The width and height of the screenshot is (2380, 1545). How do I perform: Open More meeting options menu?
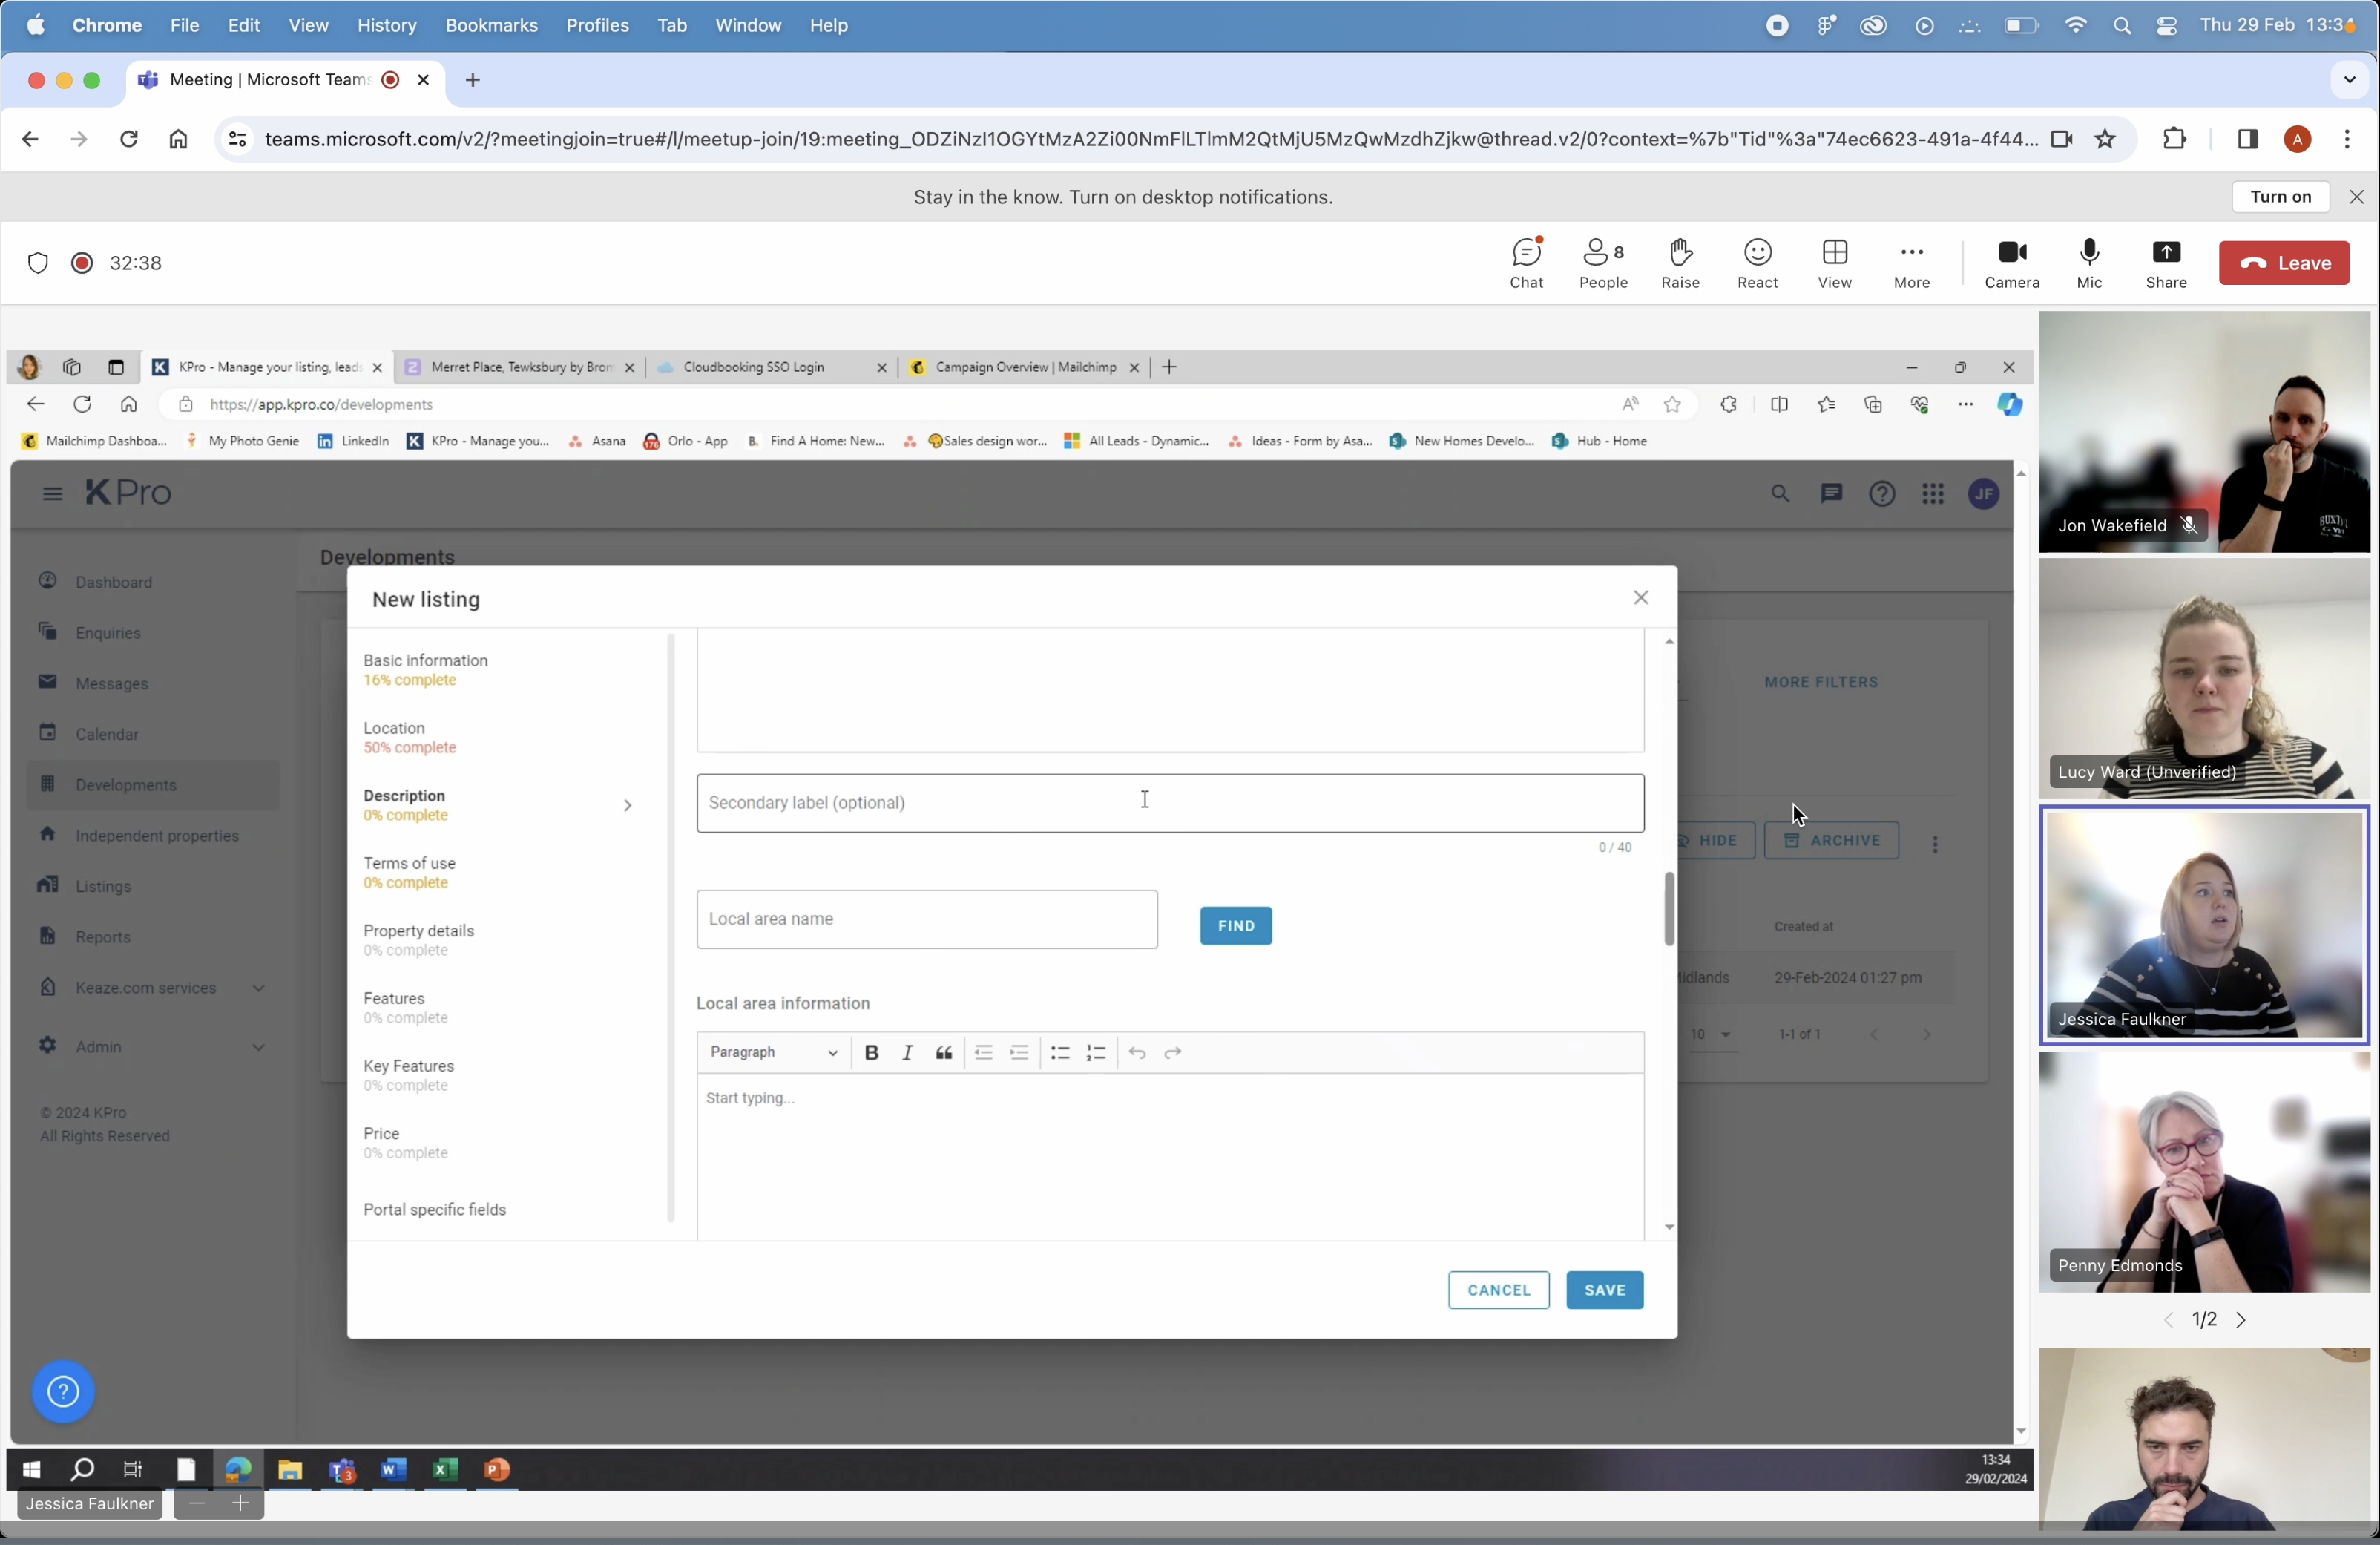(x=1911, y=263)
